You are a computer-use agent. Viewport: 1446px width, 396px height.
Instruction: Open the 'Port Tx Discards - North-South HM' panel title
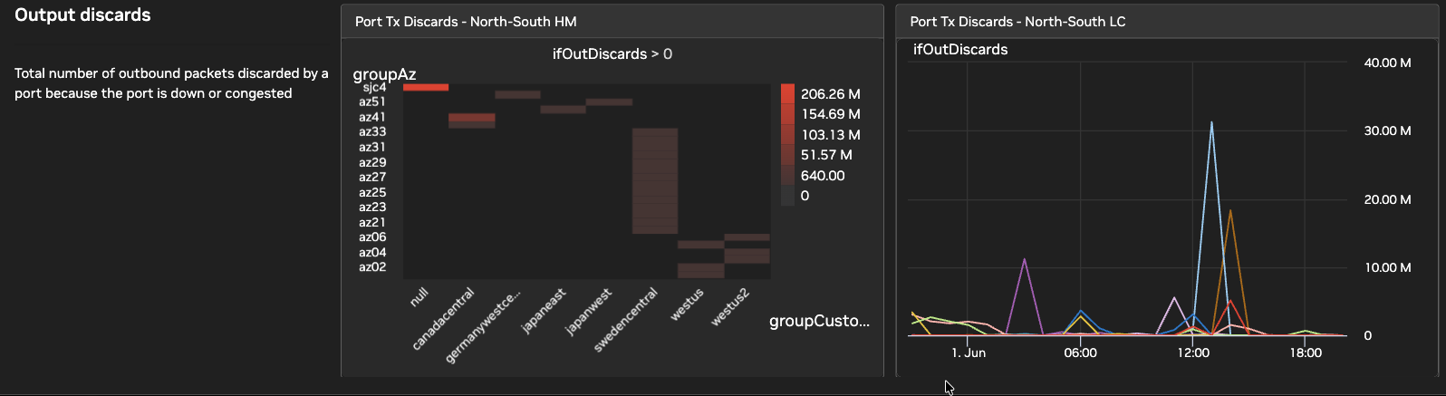tap(466, 22)
